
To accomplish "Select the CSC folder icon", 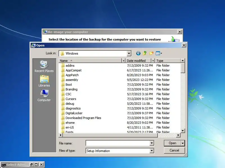I will (x=63, y=94).
